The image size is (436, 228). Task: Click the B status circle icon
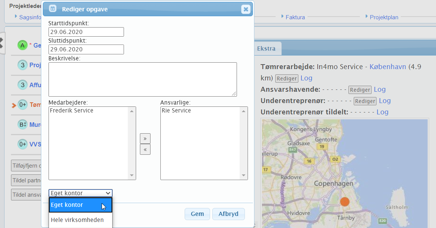click(22, 125)
